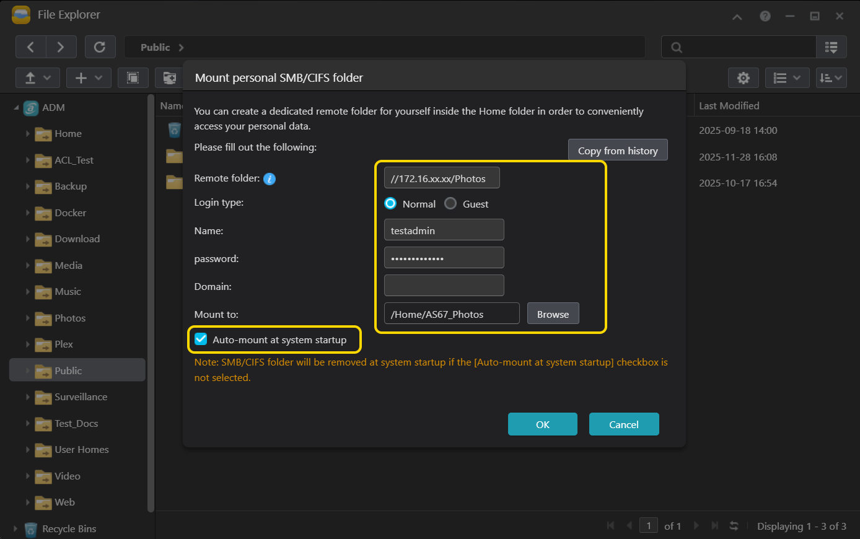Expand the Home folder tree node

pyautogui.click(x=27, y=134)
